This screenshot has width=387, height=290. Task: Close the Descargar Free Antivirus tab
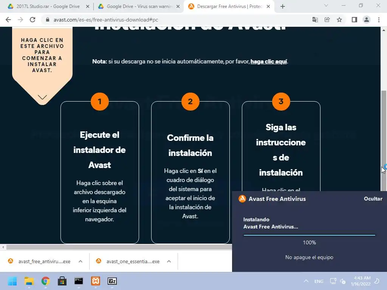click(269, 7)
